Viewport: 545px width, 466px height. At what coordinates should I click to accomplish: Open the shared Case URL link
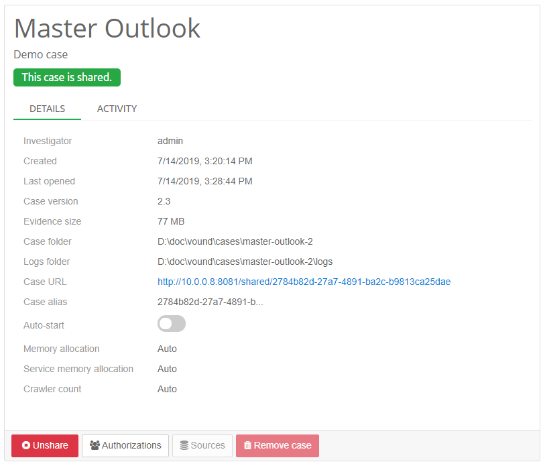point(304,282)
